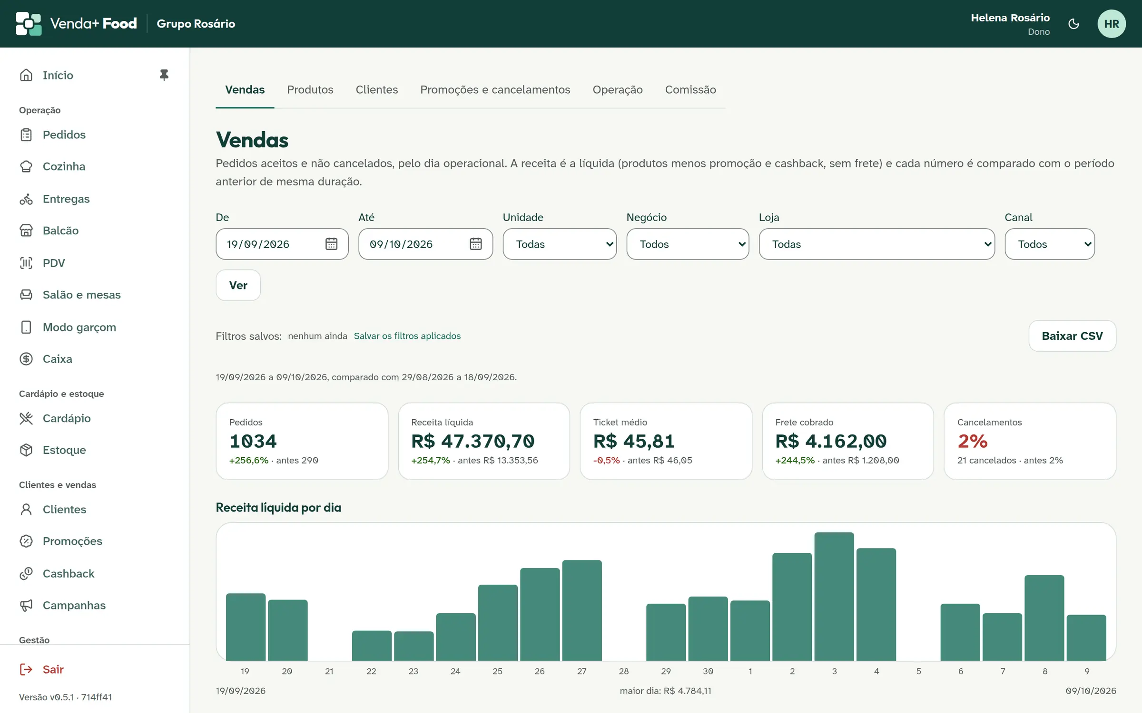
Task: Click the Até date input 09/10/2026
Action: (425, 244)
